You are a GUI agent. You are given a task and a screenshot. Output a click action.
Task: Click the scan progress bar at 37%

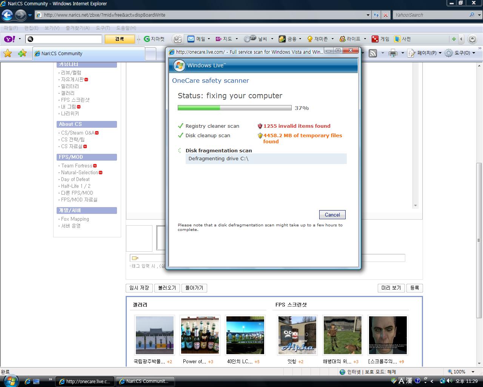pos(234,108)
